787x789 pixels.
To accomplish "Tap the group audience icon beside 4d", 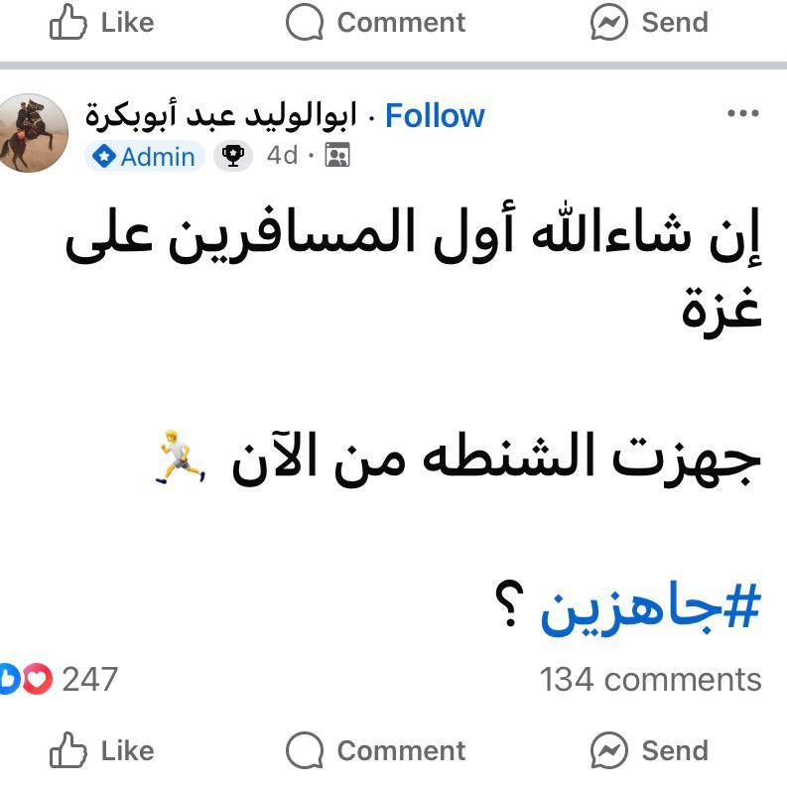I will [337, 156].
